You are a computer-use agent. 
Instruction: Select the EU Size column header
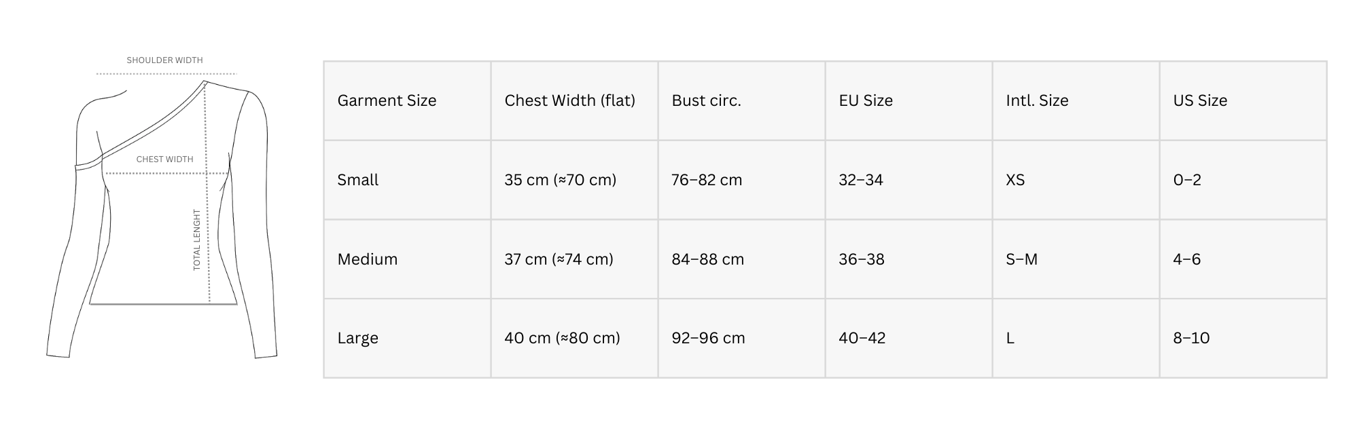(x=866, y=100)
